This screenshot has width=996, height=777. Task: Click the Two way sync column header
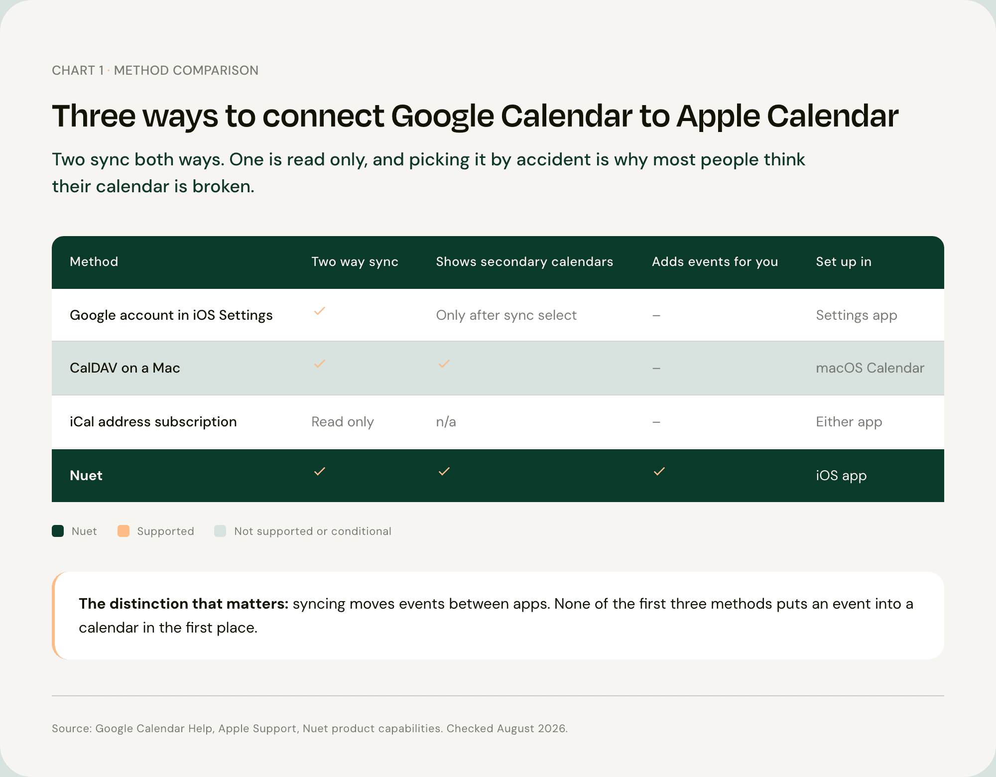[355, 261]
